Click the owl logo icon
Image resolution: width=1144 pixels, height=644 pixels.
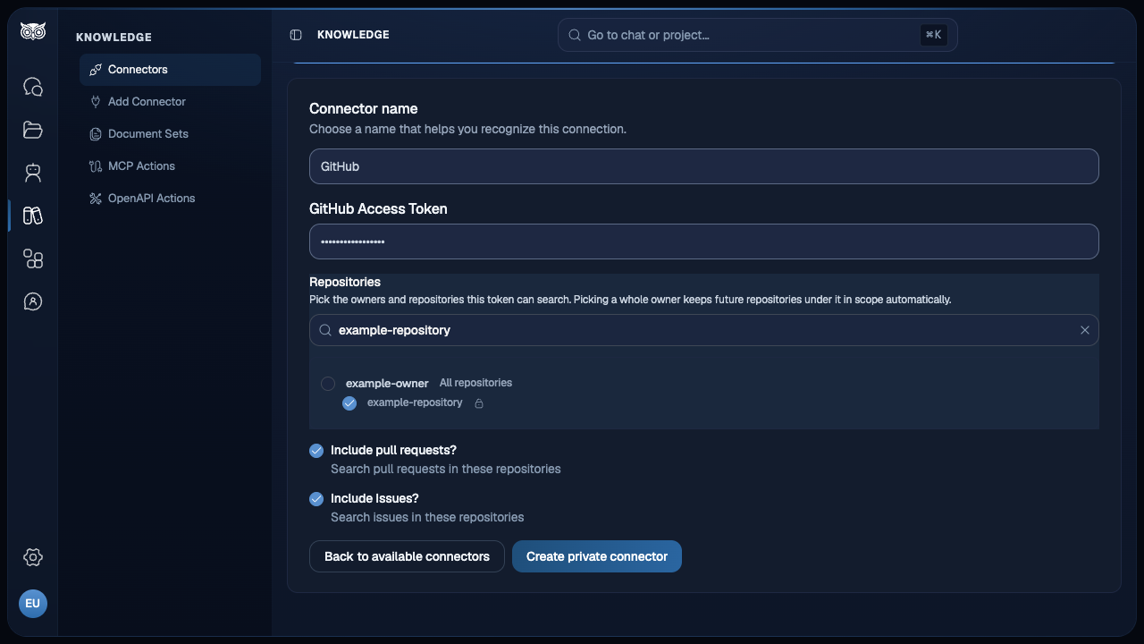[33, 31]
